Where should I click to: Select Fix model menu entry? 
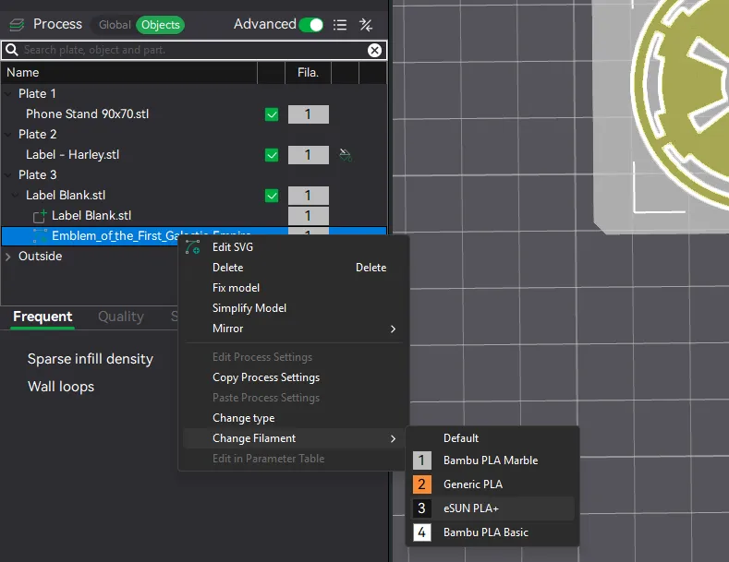tap(236, 288)
